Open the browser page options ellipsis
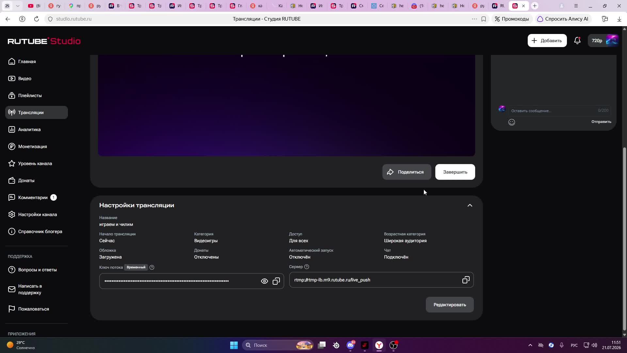 (x=474, y=19)
